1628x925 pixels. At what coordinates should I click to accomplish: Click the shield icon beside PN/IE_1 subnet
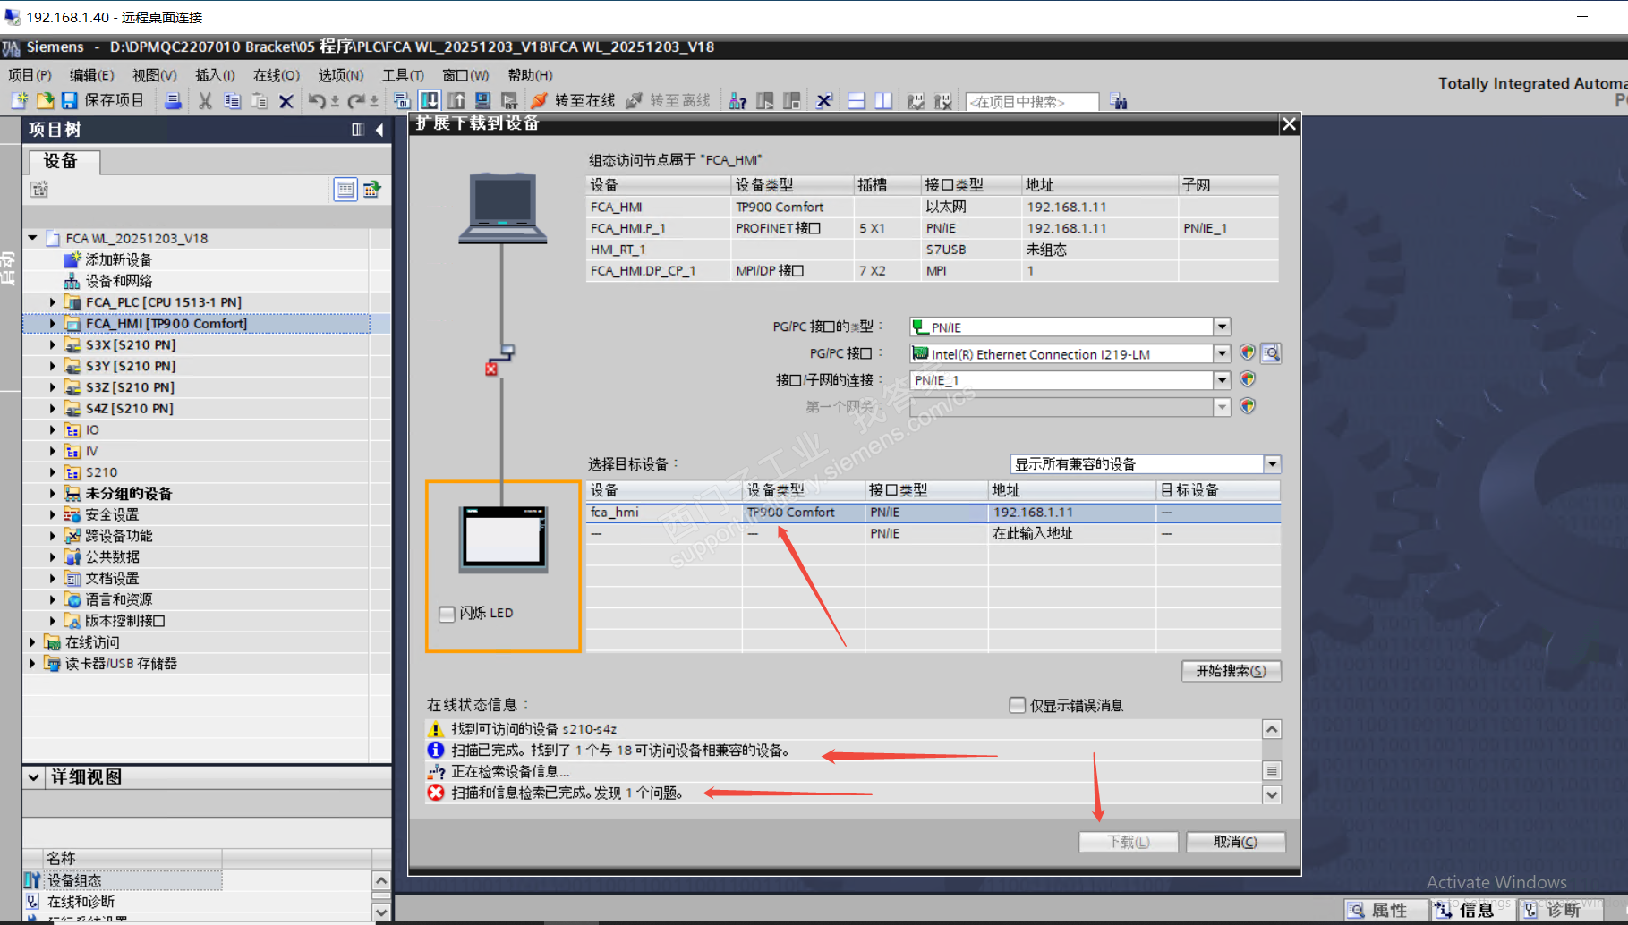click(x=1247, y=379)
